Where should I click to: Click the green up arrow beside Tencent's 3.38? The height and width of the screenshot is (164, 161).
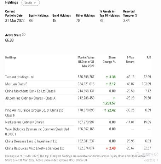tap(107, 77)
